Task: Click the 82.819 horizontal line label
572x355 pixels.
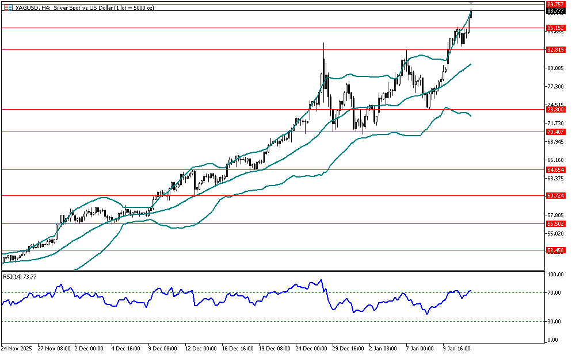Action: (x=555, y=50)
